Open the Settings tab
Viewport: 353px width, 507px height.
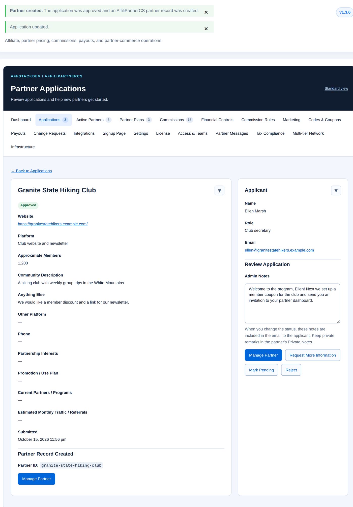coord(141,133)
